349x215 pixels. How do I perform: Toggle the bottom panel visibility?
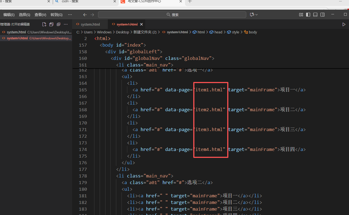point(315,15)
